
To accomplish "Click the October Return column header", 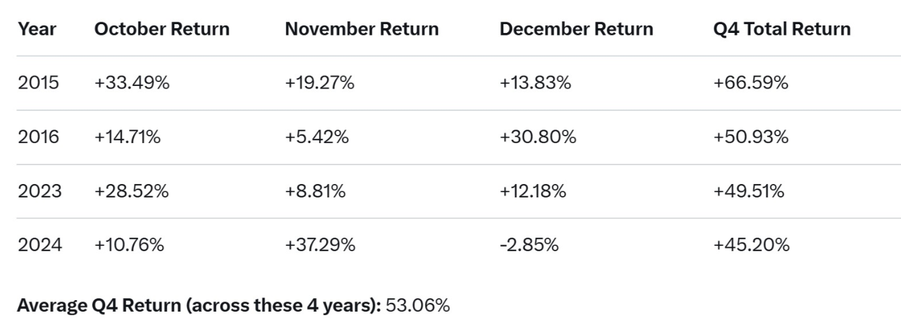I will coord(161,30).
